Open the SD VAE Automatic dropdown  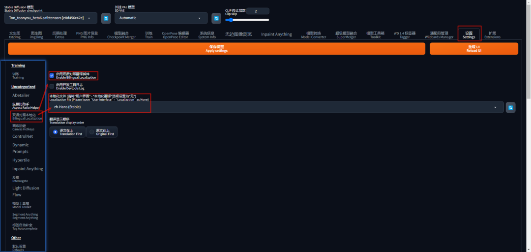[x=161, y=18]
